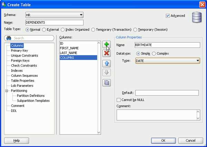207x147 pixels.
Task: Move column up with blue arrow
Action: pyautogui.click(x=107, y=64)
